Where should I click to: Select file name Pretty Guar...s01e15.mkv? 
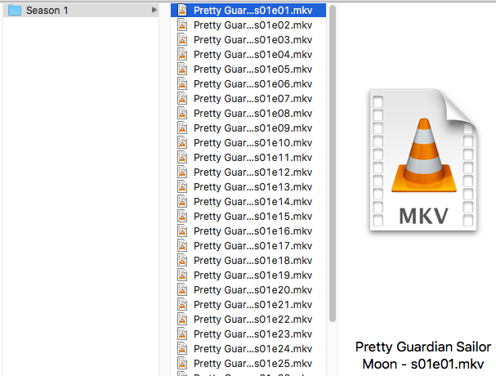[x=253, y=217]
